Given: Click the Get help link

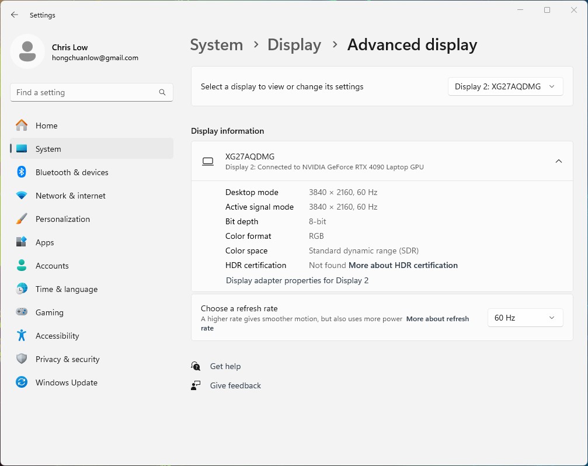Looking at the screenshot, I should point(225,366).
